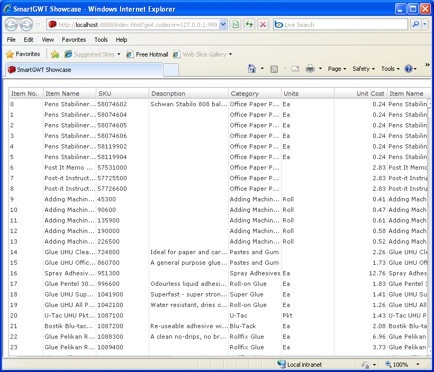The image size is (434, 372).
Task: Open the Web Slice Gallery link
Action: (200, 54)
